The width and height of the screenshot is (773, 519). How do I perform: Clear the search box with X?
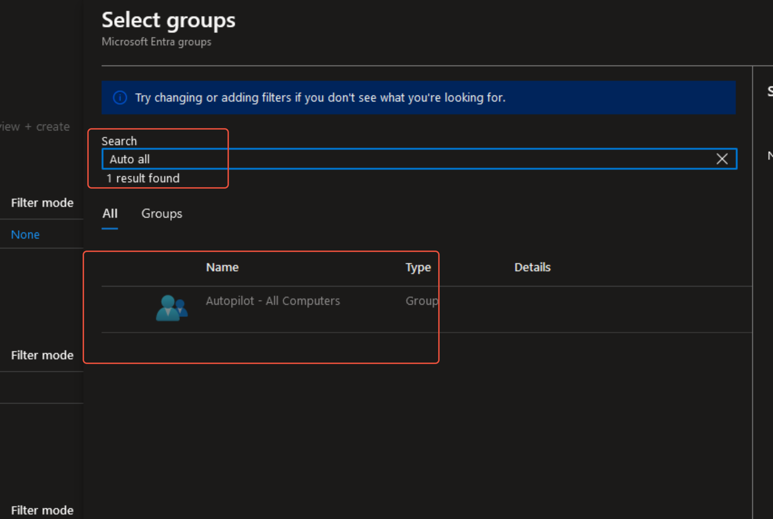[722, 159]
